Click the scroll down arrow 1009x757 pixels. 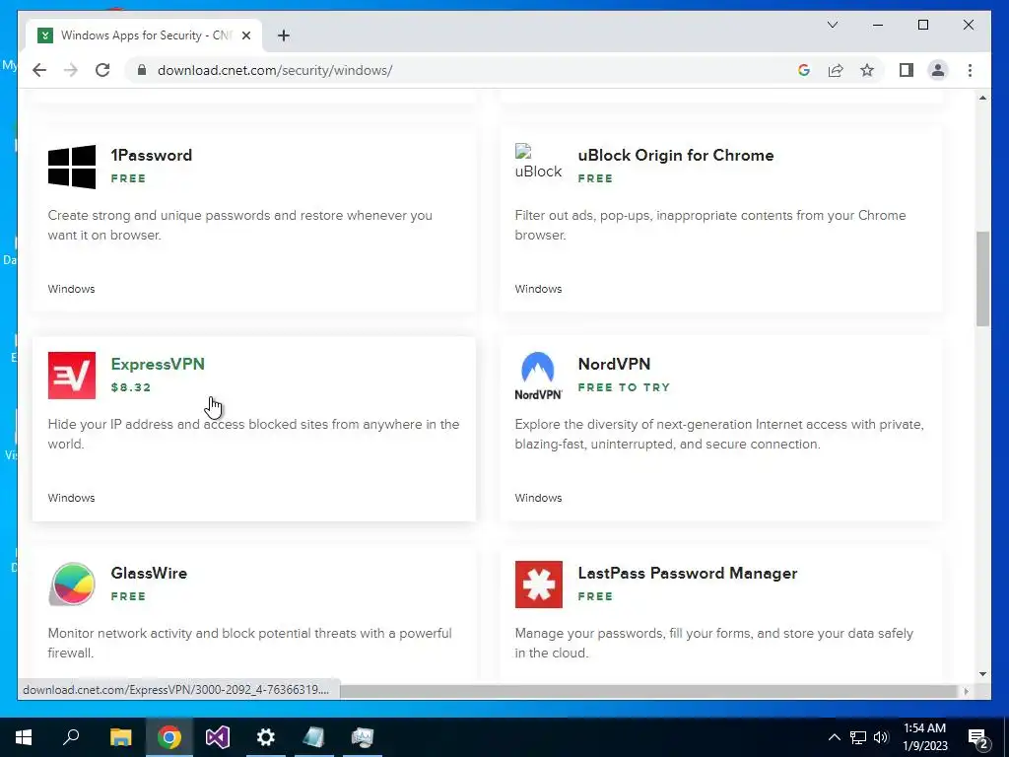point(982,674)
